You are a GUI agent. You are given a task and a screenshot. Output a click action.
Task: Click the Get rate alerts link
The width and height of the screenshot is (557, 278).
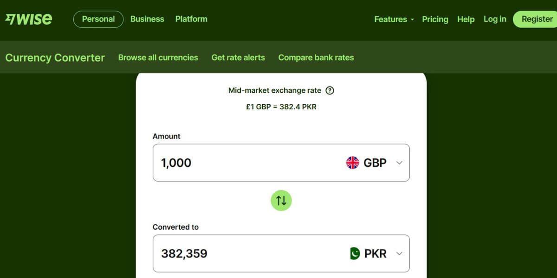238,57
